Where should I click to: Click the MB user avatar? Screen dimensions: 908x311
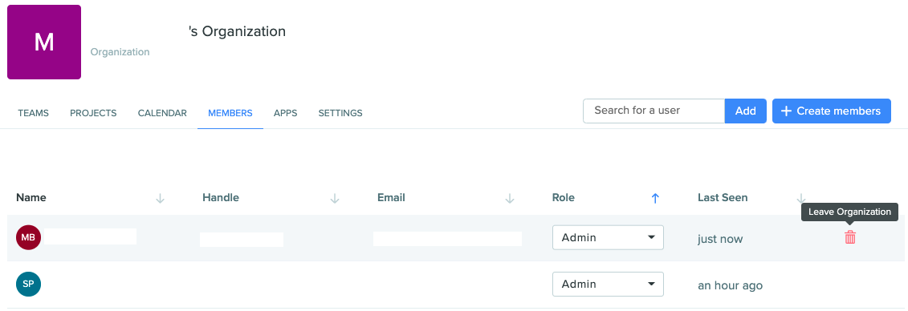click(x=28, y=237)
